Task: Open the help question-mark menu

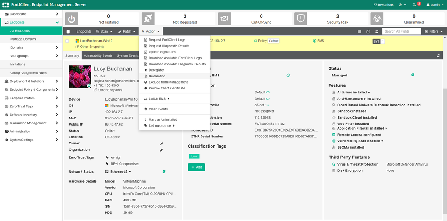Action: 400,5
